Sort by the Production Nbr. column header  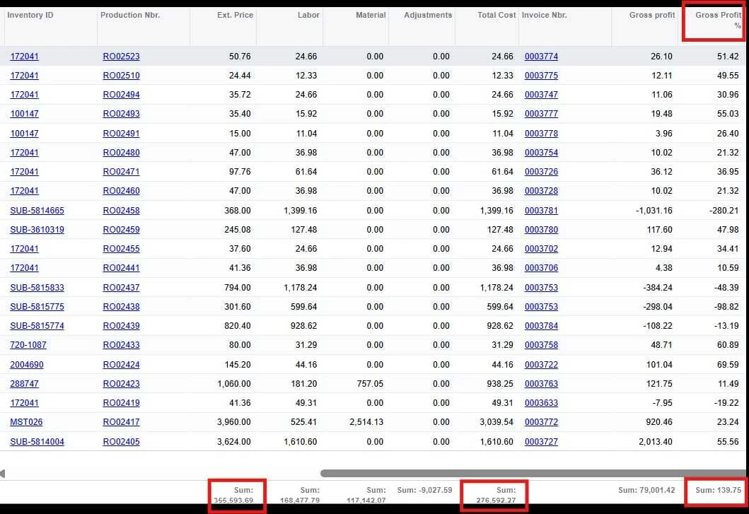130,16
